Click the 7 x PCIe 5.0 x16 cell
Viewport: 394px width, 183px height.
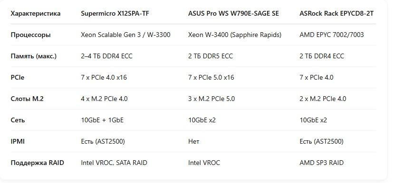(211, 77)
